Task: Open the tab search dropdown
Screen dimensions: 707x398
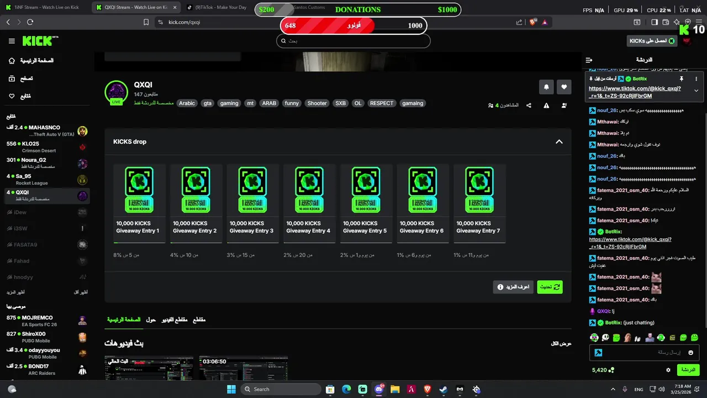Action: 637,22
